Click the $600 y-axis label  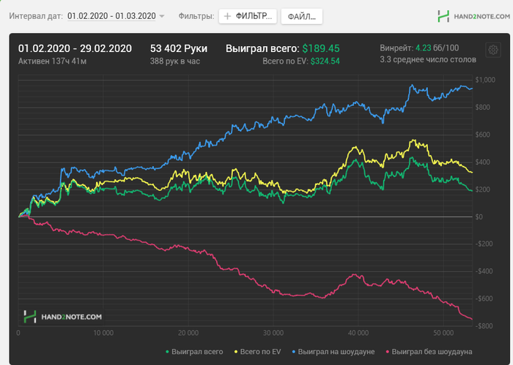(x=482, y=135)
